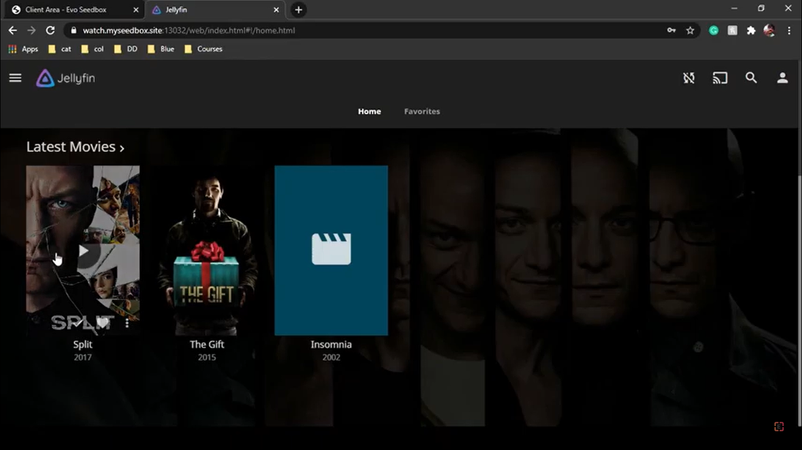Open the Courses bookmarks folder
Screen dimensions: 802x450
[x=203, y=49]
